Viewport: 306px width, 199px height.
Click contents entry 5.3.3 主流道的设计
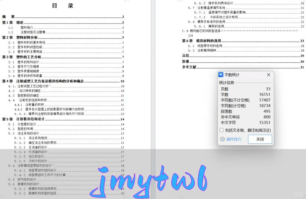tap(69, 147)
